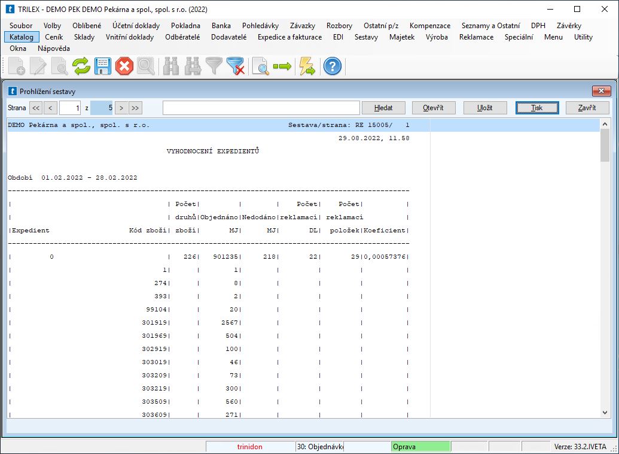619x454 pixels.
Task: Click the TRILEX app icon in title bar
Action: tap(10, 9)
